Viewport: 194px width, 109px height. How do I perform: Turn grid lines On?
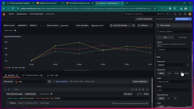point(169,98)
